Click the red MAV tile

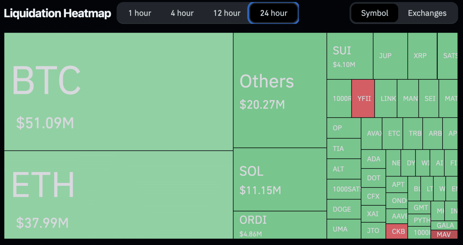coord(444,235)
